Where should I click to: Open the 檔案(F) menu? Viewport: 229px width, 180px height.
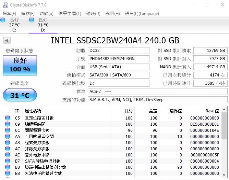point(9,14)
